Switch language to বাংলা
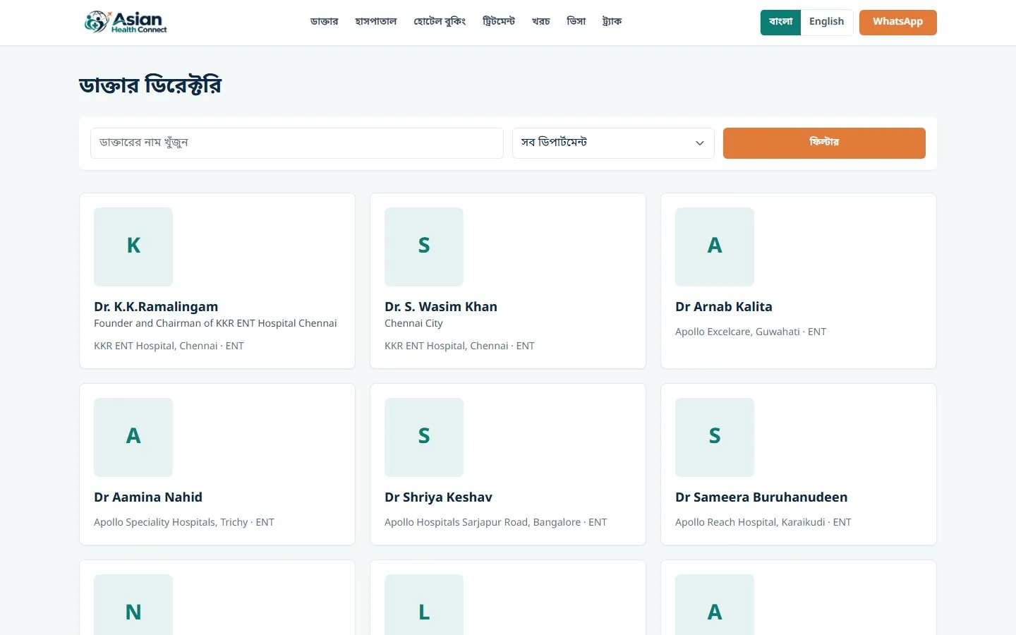Image resolution: width=1016 pixels, height=635 pixels. pos(780,22)
